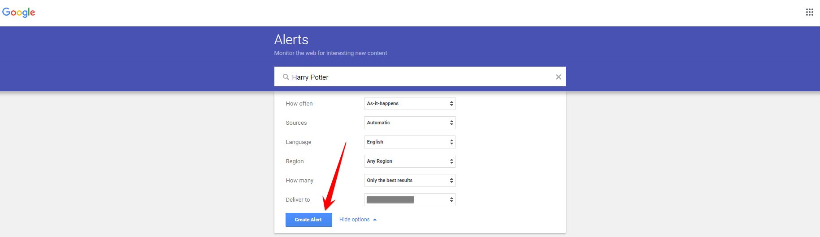Click the 'How many' label

tap(299, 181)
